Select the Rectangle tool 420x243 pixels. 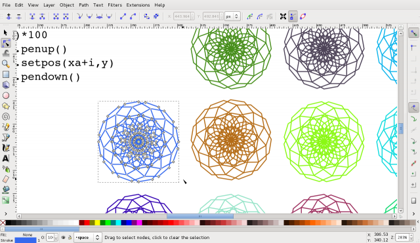pos(6,74)
